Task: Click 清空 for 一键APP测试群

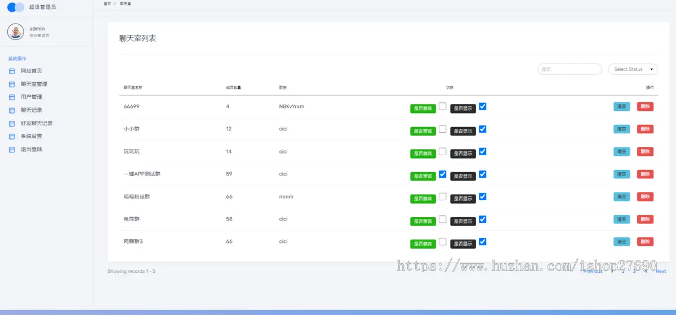Action: click(622, 174)
